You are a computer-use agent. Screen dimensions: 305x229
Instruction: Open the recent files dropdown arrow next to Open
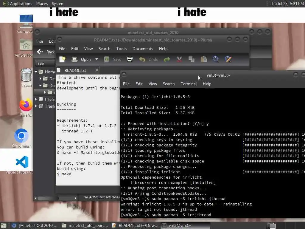pos(97,59)
